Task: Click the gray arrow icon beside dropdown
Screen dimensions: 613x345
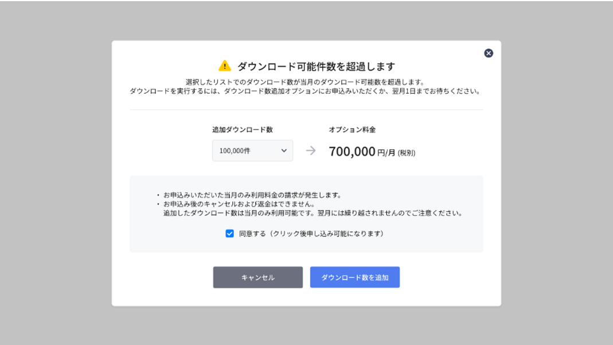Action: tap(311, 150)
